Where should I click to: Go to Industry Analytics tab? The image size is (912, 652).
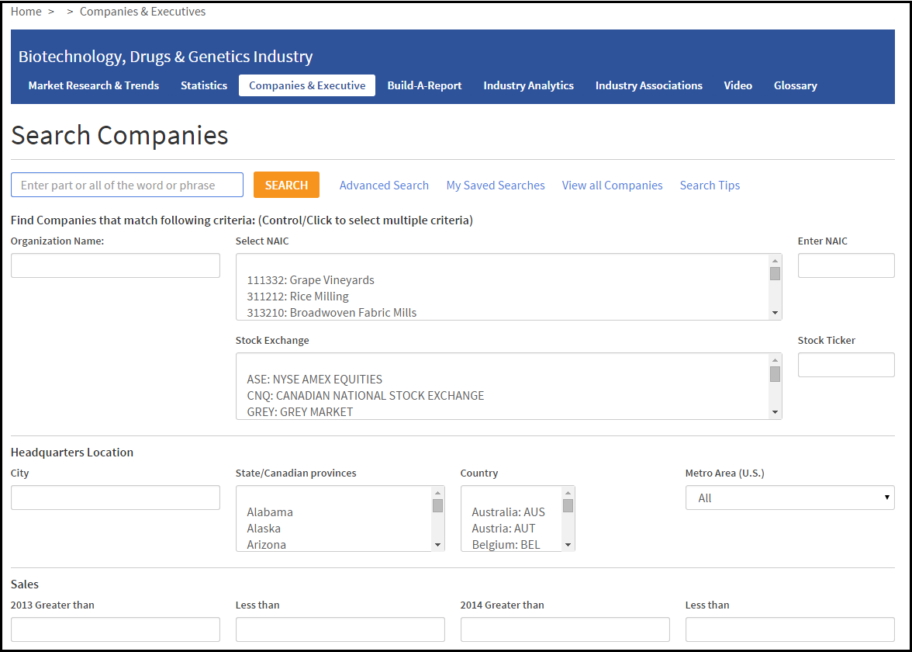tap(529, 85)
